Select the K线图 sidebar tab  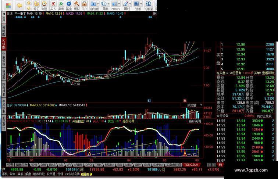[4, 44]
